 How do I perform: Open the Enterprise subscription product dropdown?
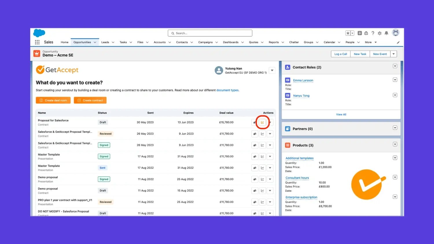tap(395, 197)
